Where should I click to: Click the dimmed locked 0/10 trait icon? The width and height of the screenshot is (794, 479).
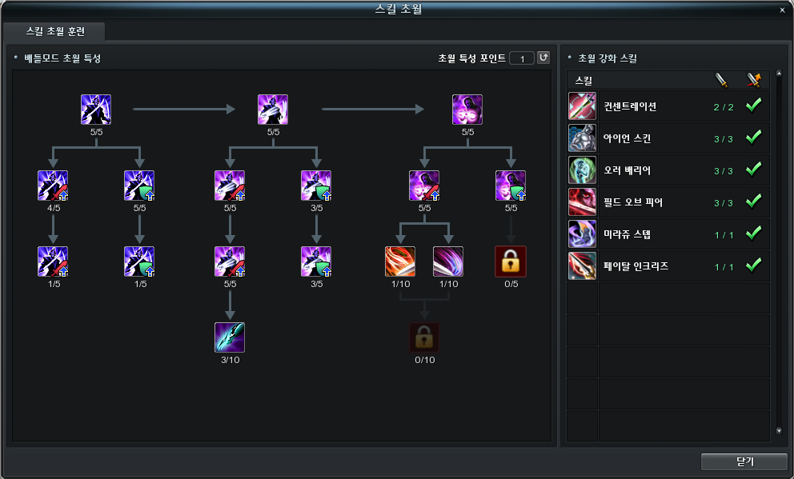(424, 337)
